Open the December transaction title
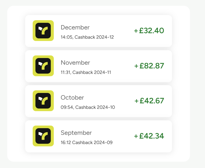205x168 pixels. [x=75, y=27]
